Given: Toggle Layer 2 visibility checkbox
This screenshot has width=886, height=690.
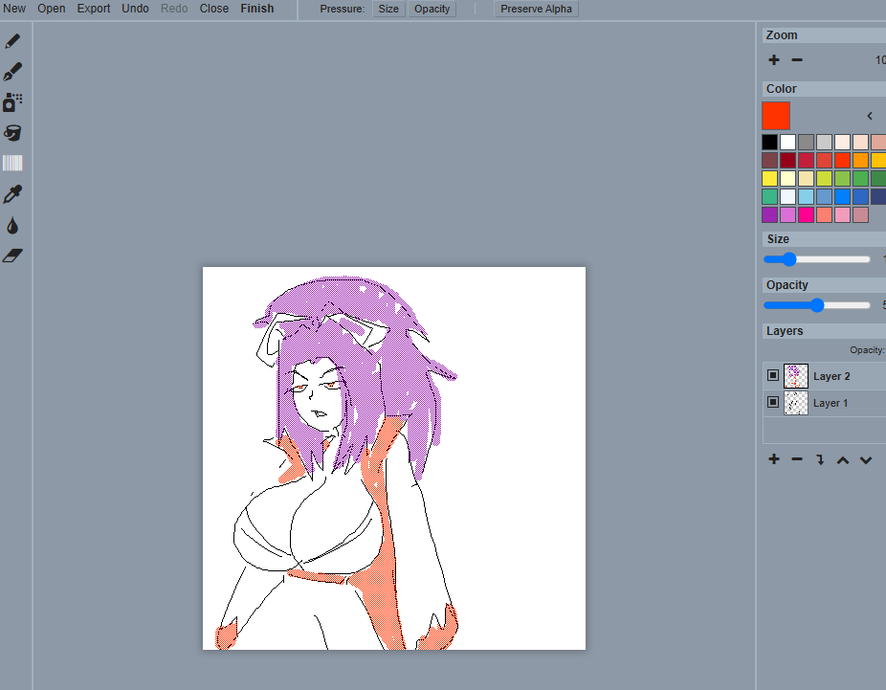Looking at the screenshot, I should point(773,375).
